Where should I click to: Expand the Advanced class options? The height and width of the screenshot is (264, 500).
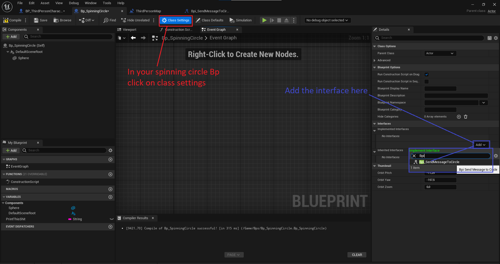(374, 60)
